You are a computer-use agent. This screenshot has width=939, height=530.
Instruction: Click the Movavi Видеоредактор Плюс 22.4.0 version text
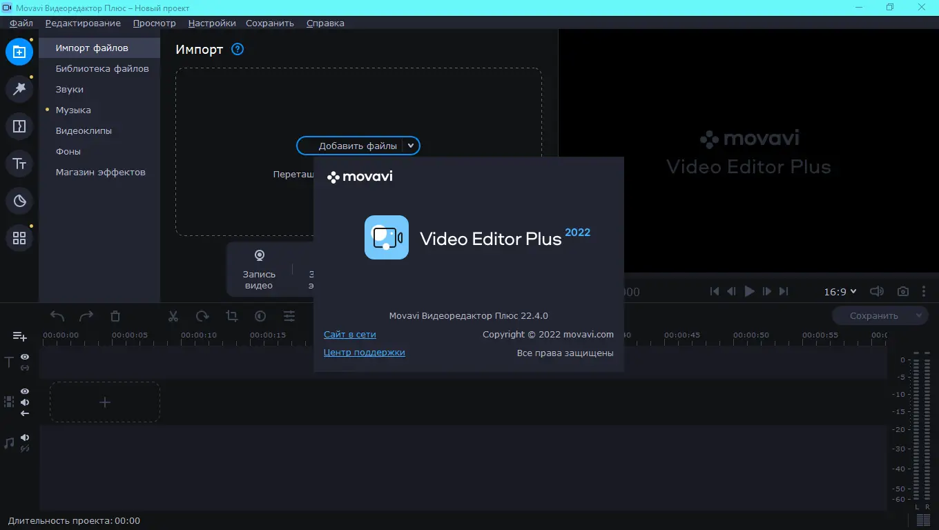point(469,316)
